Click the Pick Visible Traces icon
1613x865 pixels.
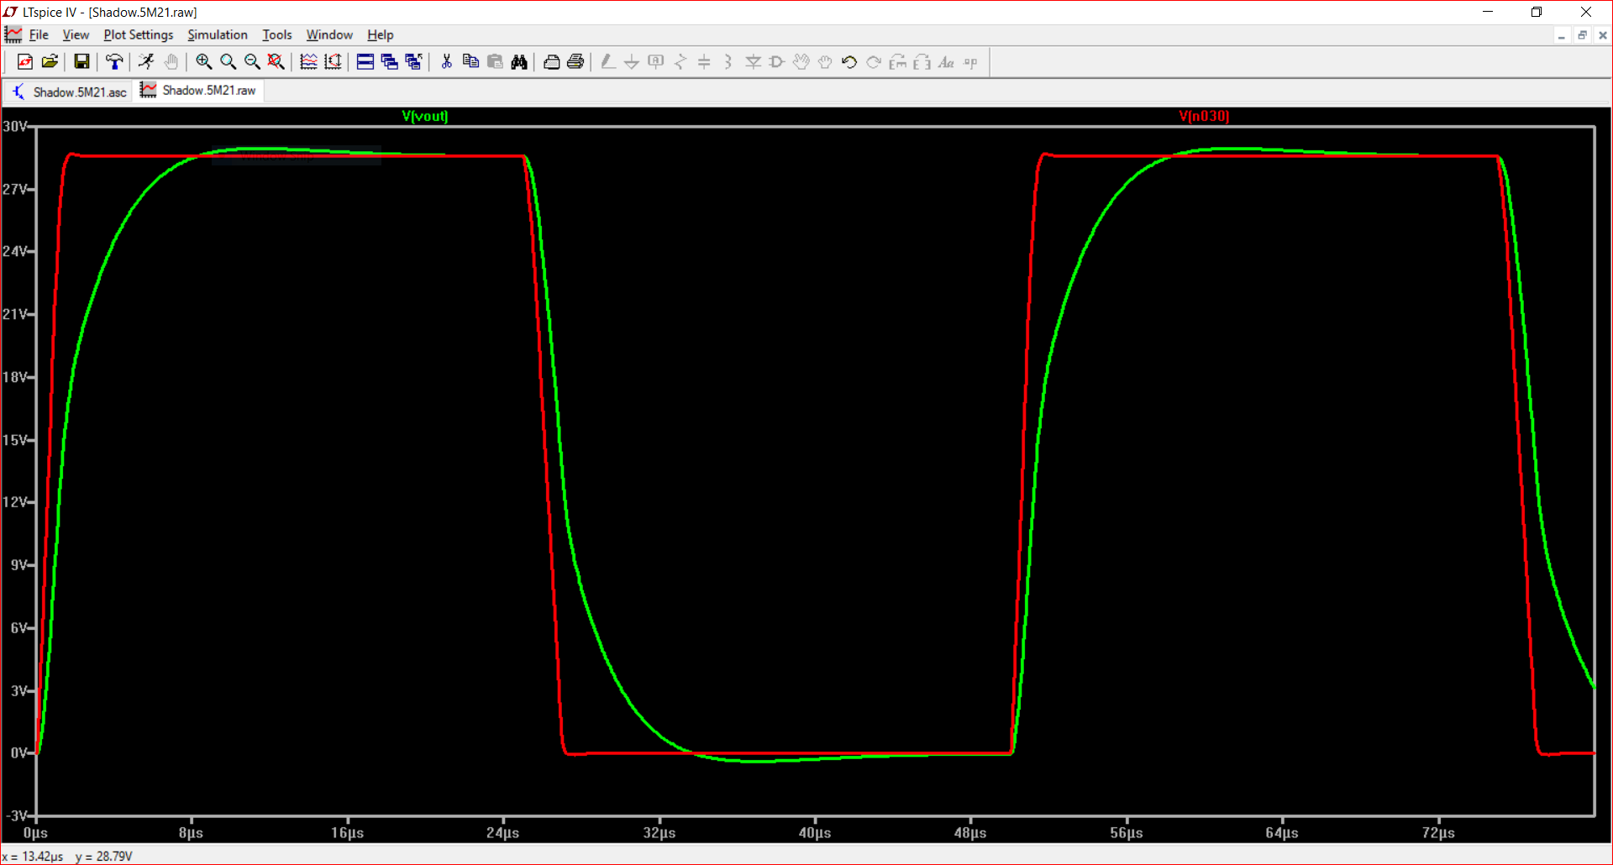[x=308, y=61]
